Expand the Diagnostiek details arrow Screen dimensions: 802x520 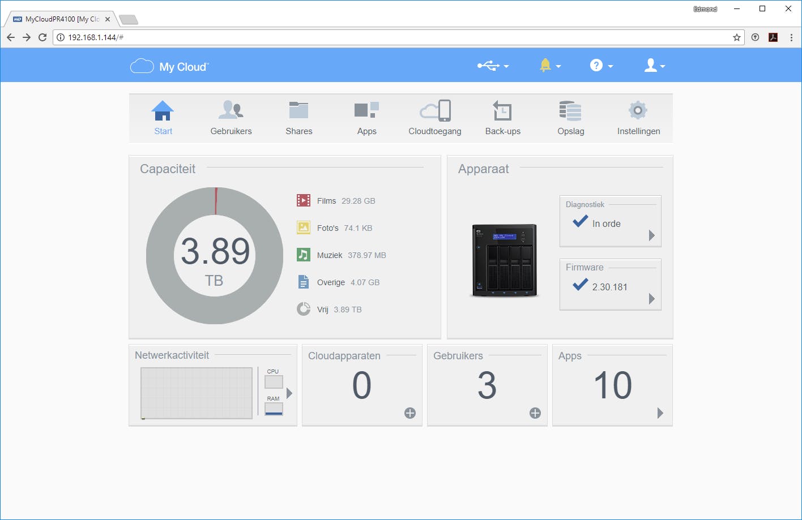651,235
